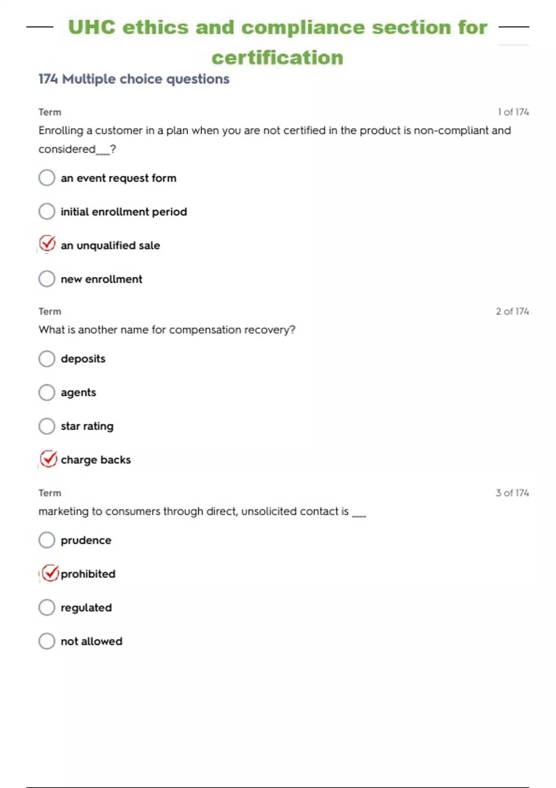Click the '2 of 174' question counter

[x=512, y=311]
